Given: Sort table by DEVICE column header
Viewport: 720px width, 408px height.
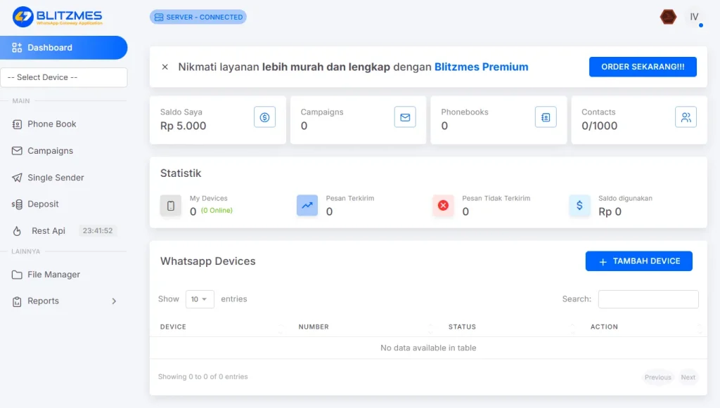Looking at the screenshot, I should 173,327.
